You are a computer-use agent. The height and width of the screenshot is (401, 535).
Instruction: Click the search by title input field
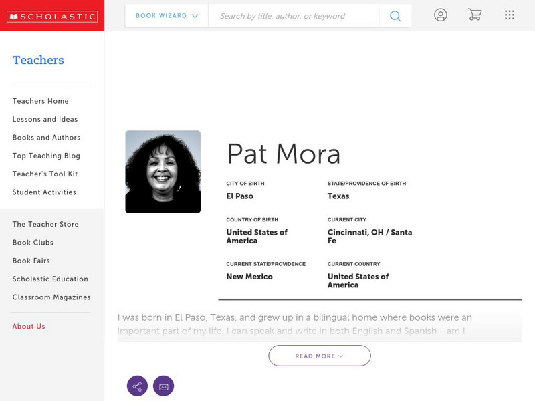tap(293, 16)
